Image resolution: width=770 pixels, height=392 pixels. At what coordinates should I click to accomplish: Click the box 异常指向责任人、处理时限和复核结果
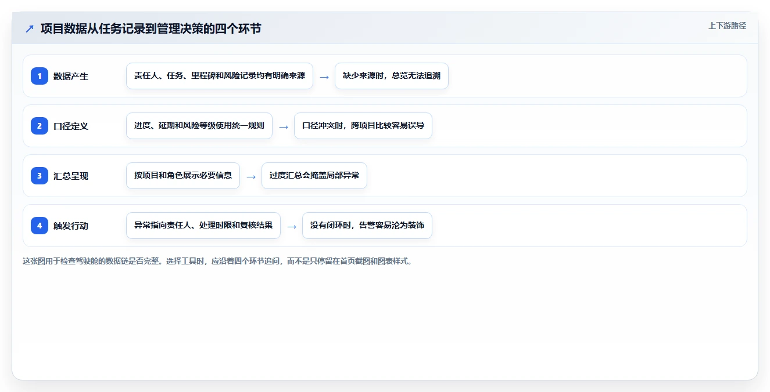[x=203, y=226]
